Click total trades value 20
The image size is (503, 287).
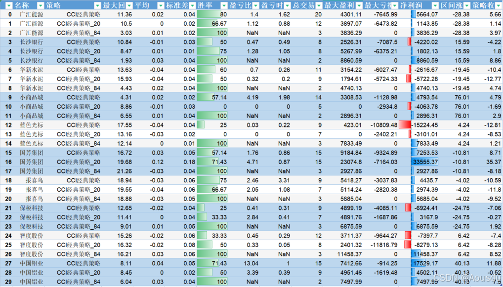point(318,14)
